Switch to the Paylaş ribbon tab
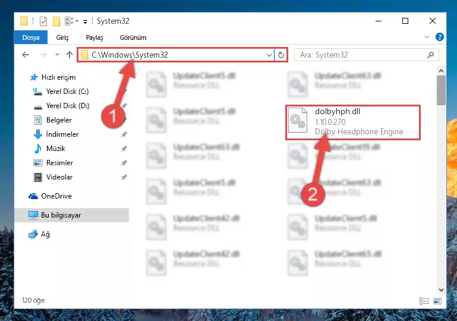Screen dimensions: 457x321 [94, 37]
